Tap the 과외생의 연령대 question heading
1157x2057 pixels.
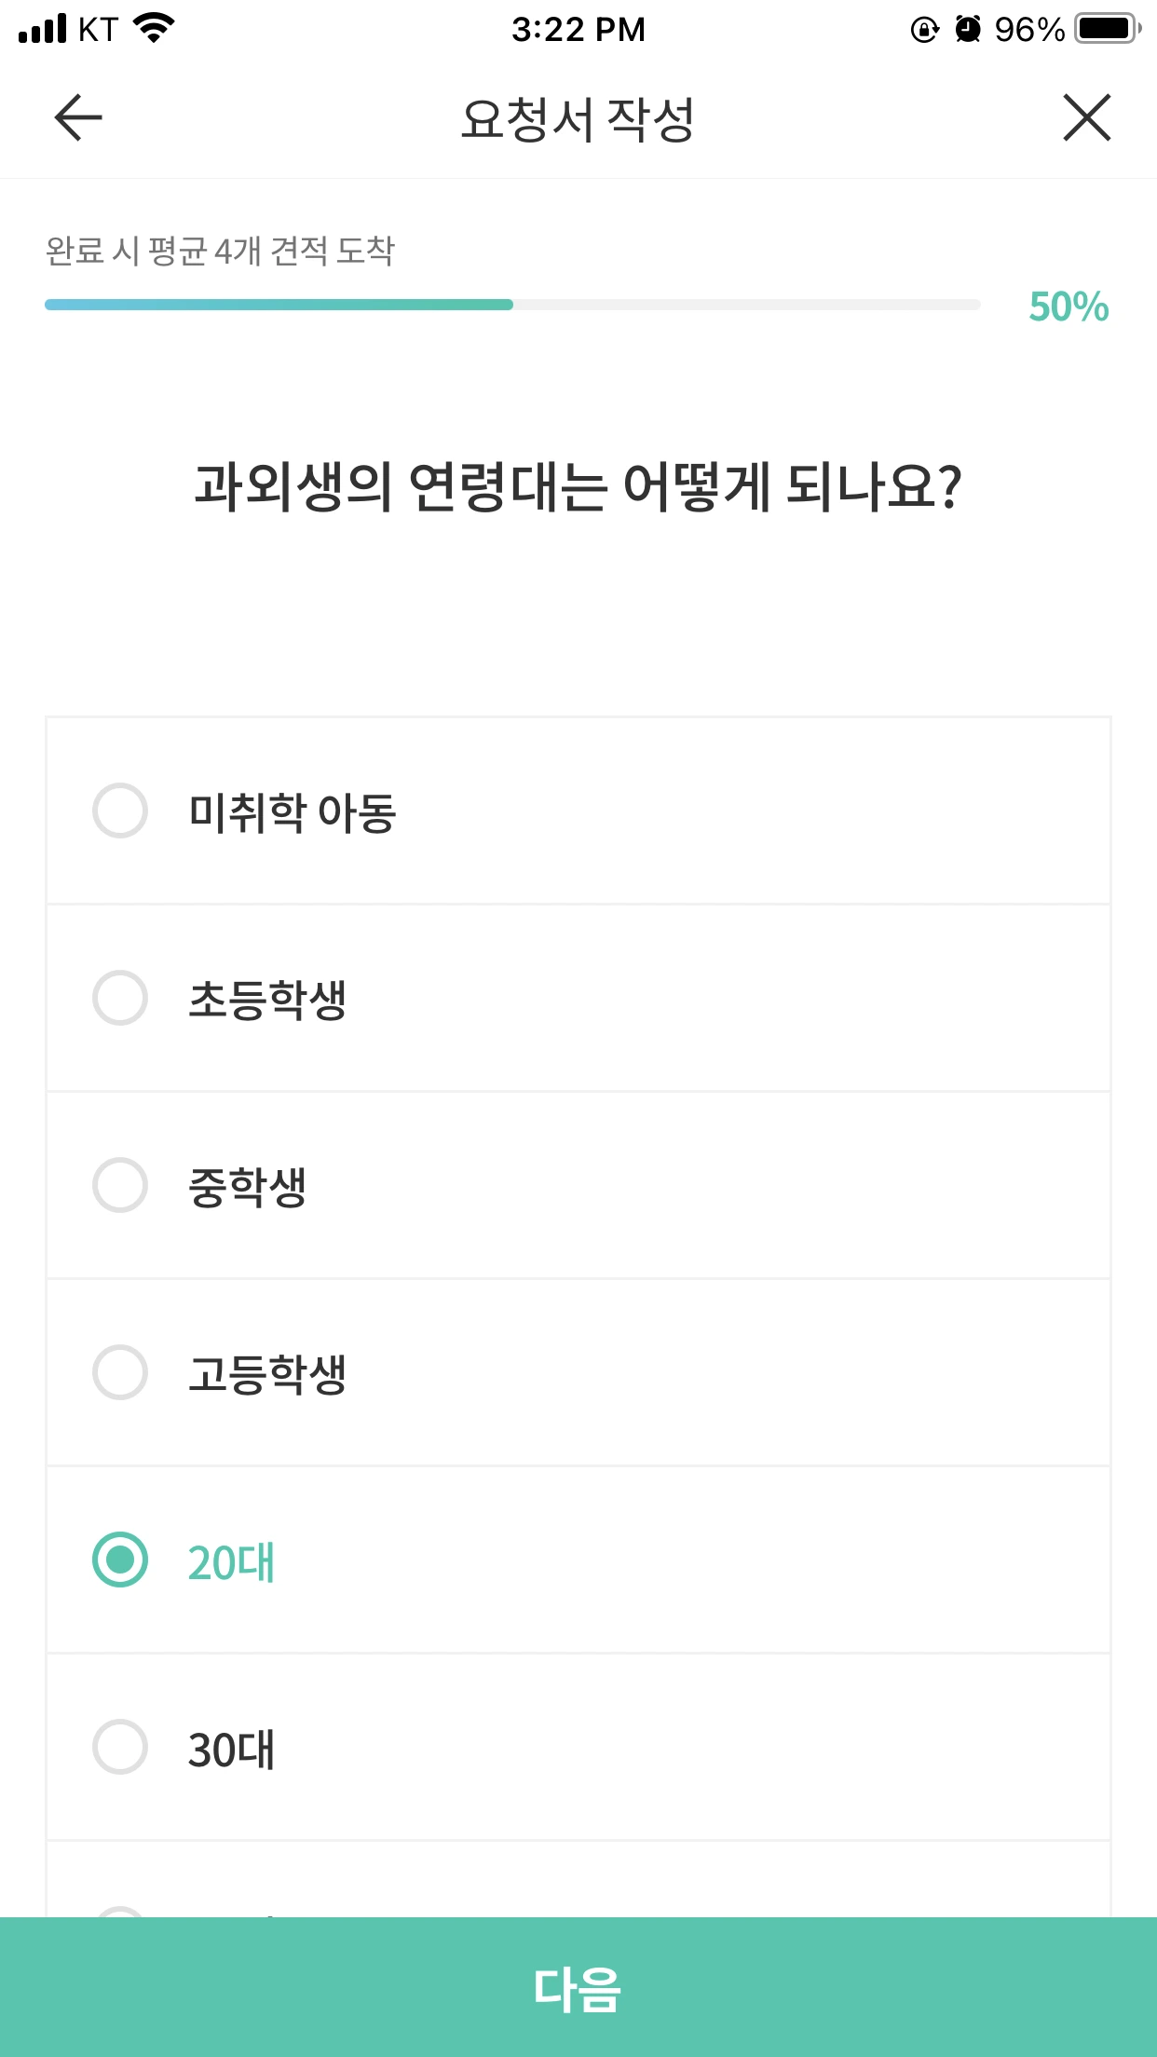click(x=578, y=486)
